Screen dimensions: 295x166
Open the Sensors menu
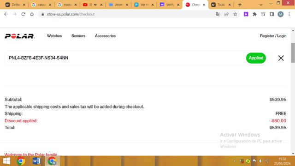78,36
